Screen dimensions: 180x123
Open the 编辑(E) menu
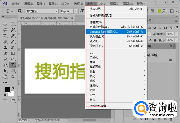[29, 4]
